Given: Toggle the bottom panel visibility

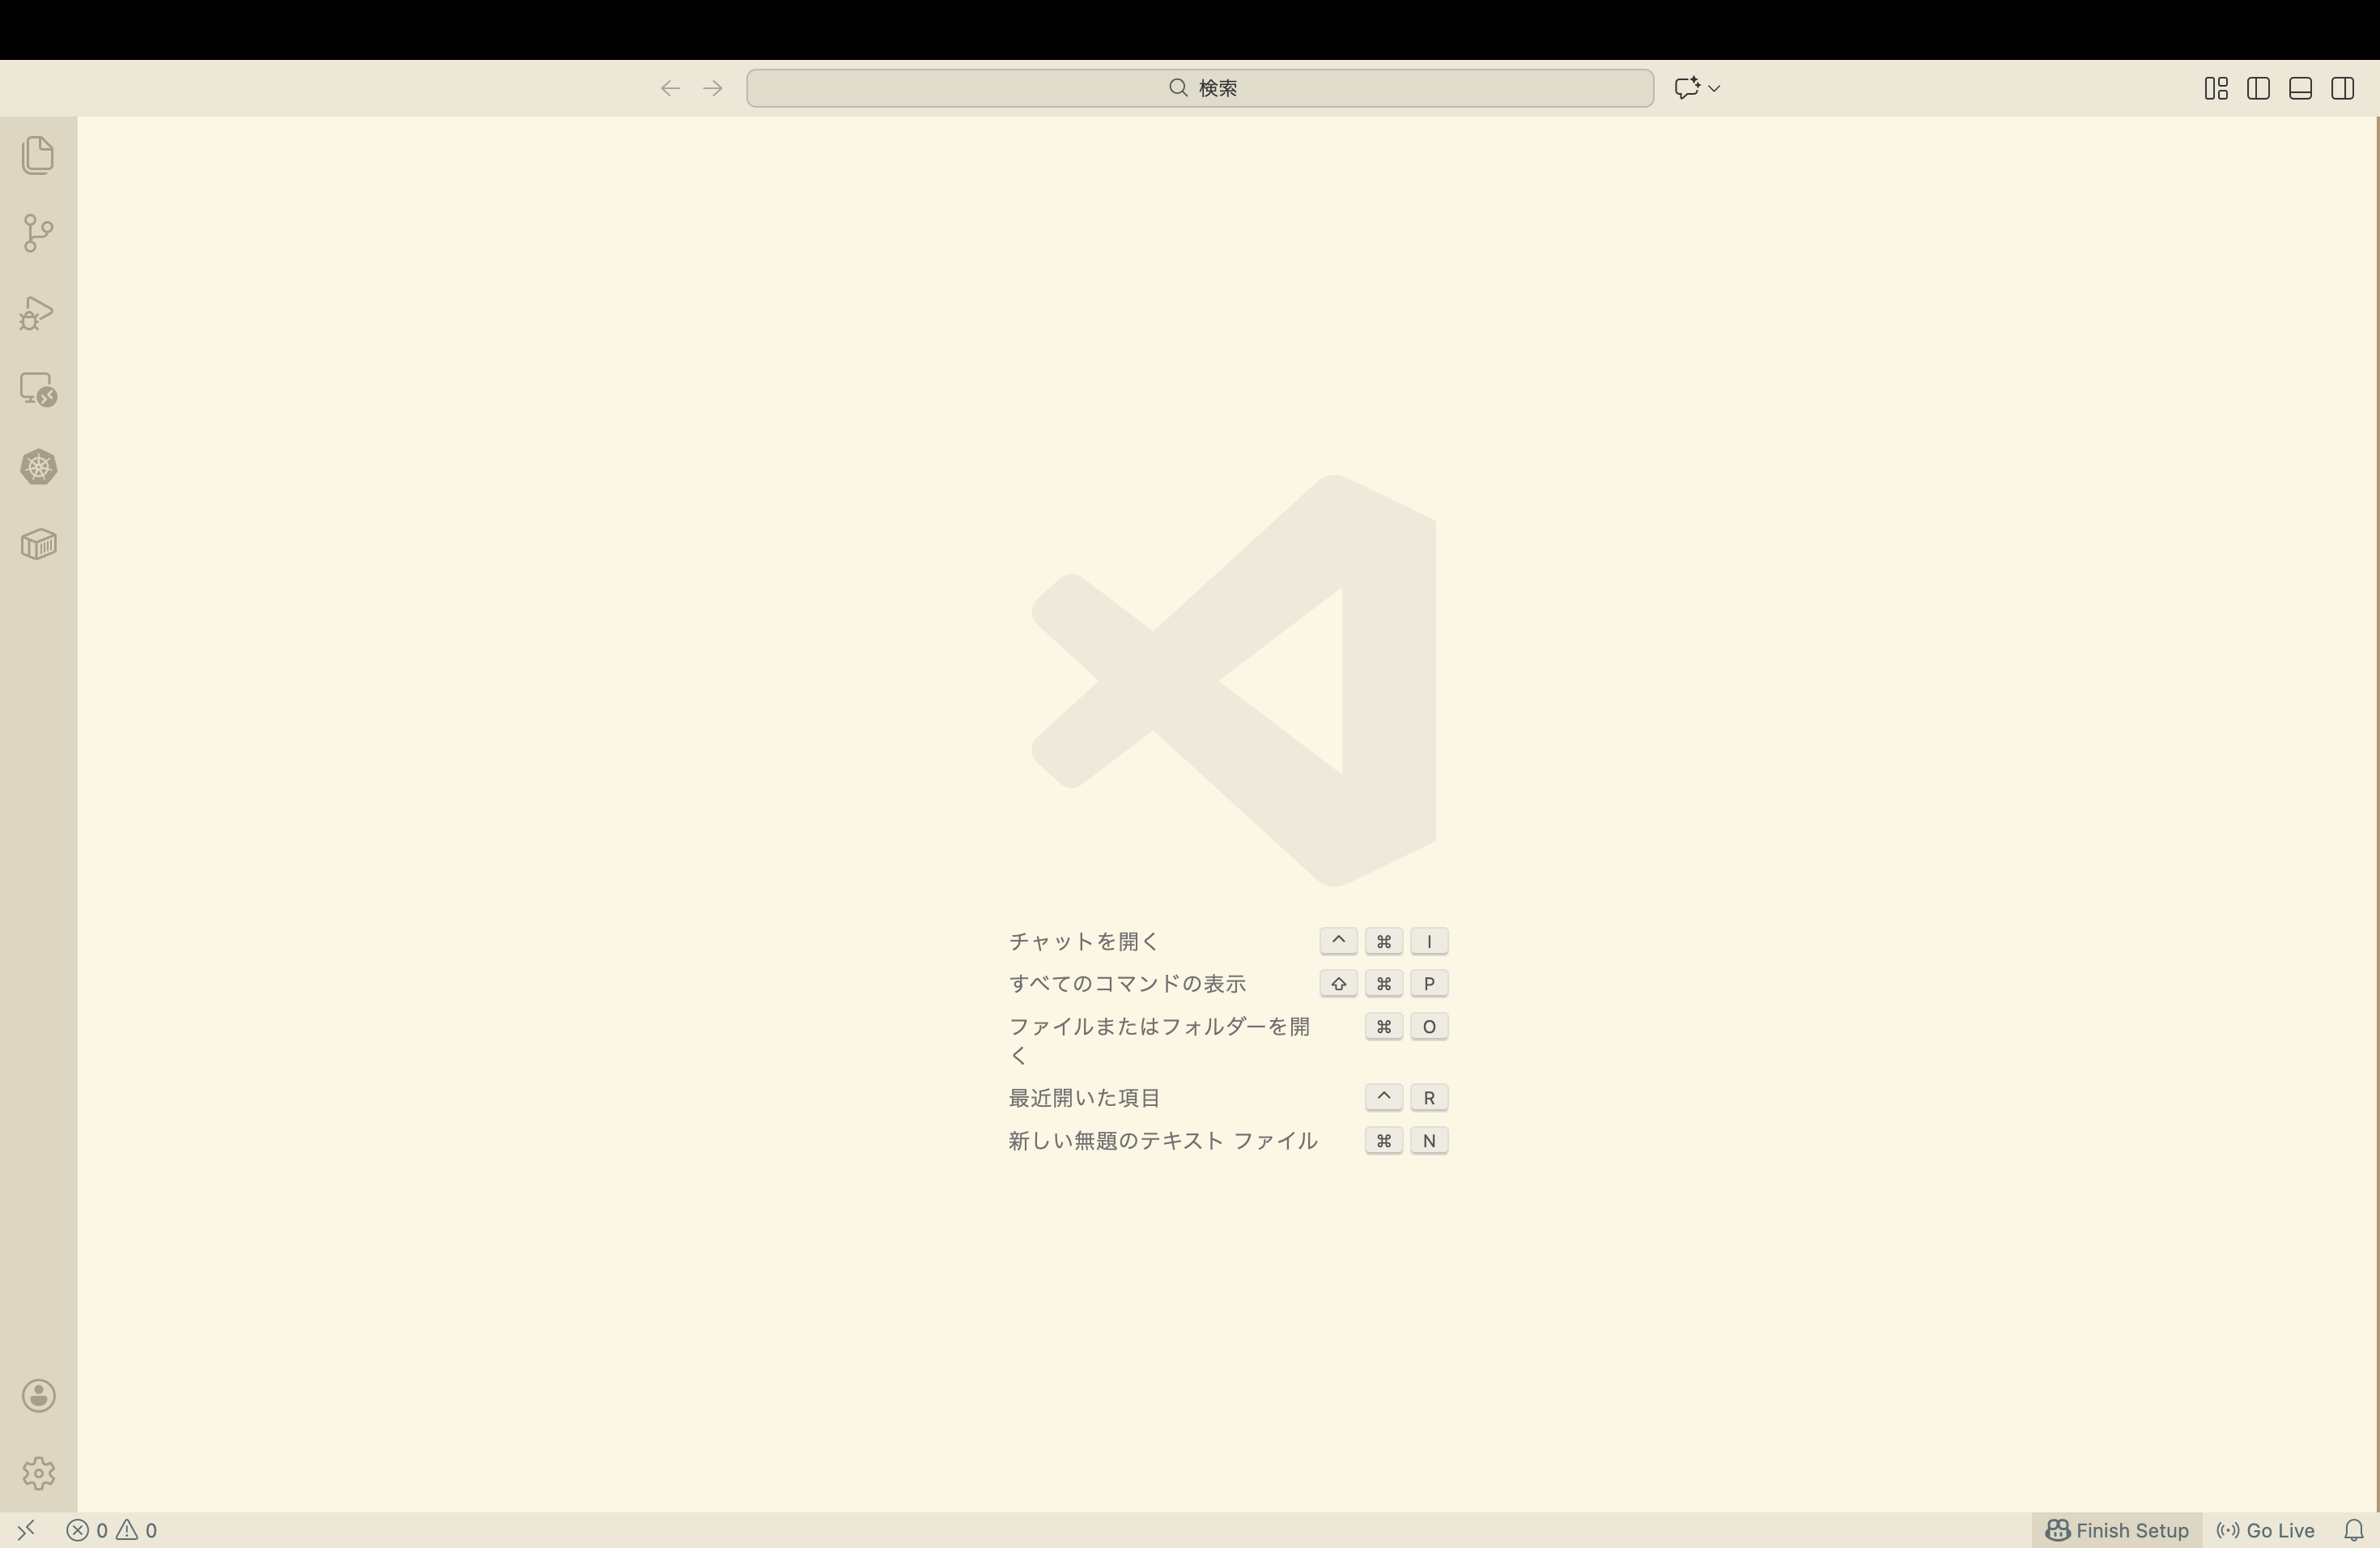Looking at the screenshot, I should tap(2300, 88).
